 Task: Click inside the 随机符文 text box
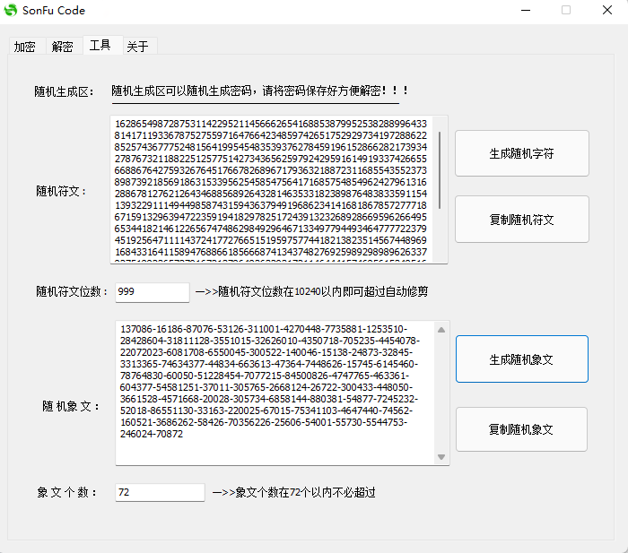point(269,188)
